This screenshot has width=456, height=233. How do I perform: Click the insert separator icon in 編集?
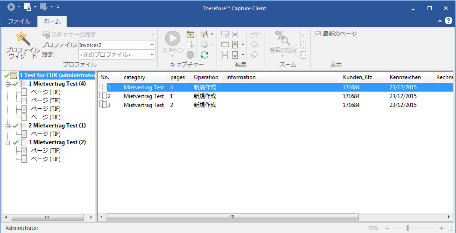225,45
